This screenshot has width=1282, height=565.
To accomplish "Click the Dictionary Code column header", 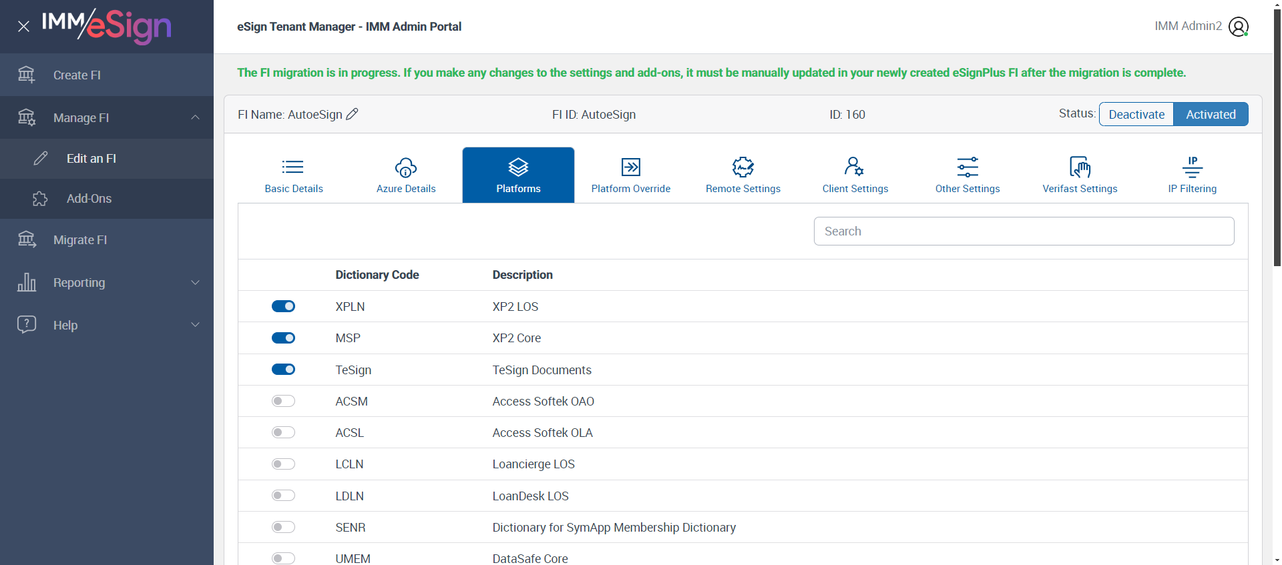I will tap(377, 275).
